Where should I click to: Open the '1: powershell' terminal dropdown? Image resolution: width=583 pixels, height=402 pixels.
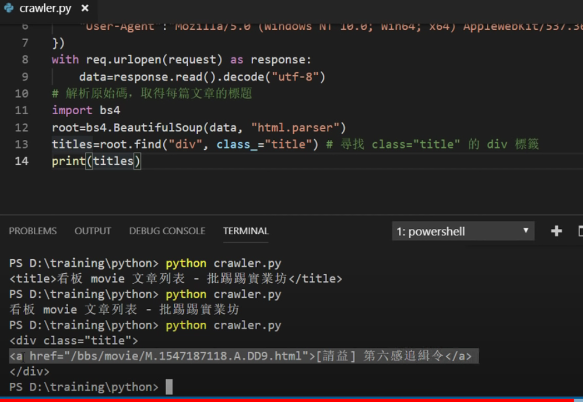463,231
